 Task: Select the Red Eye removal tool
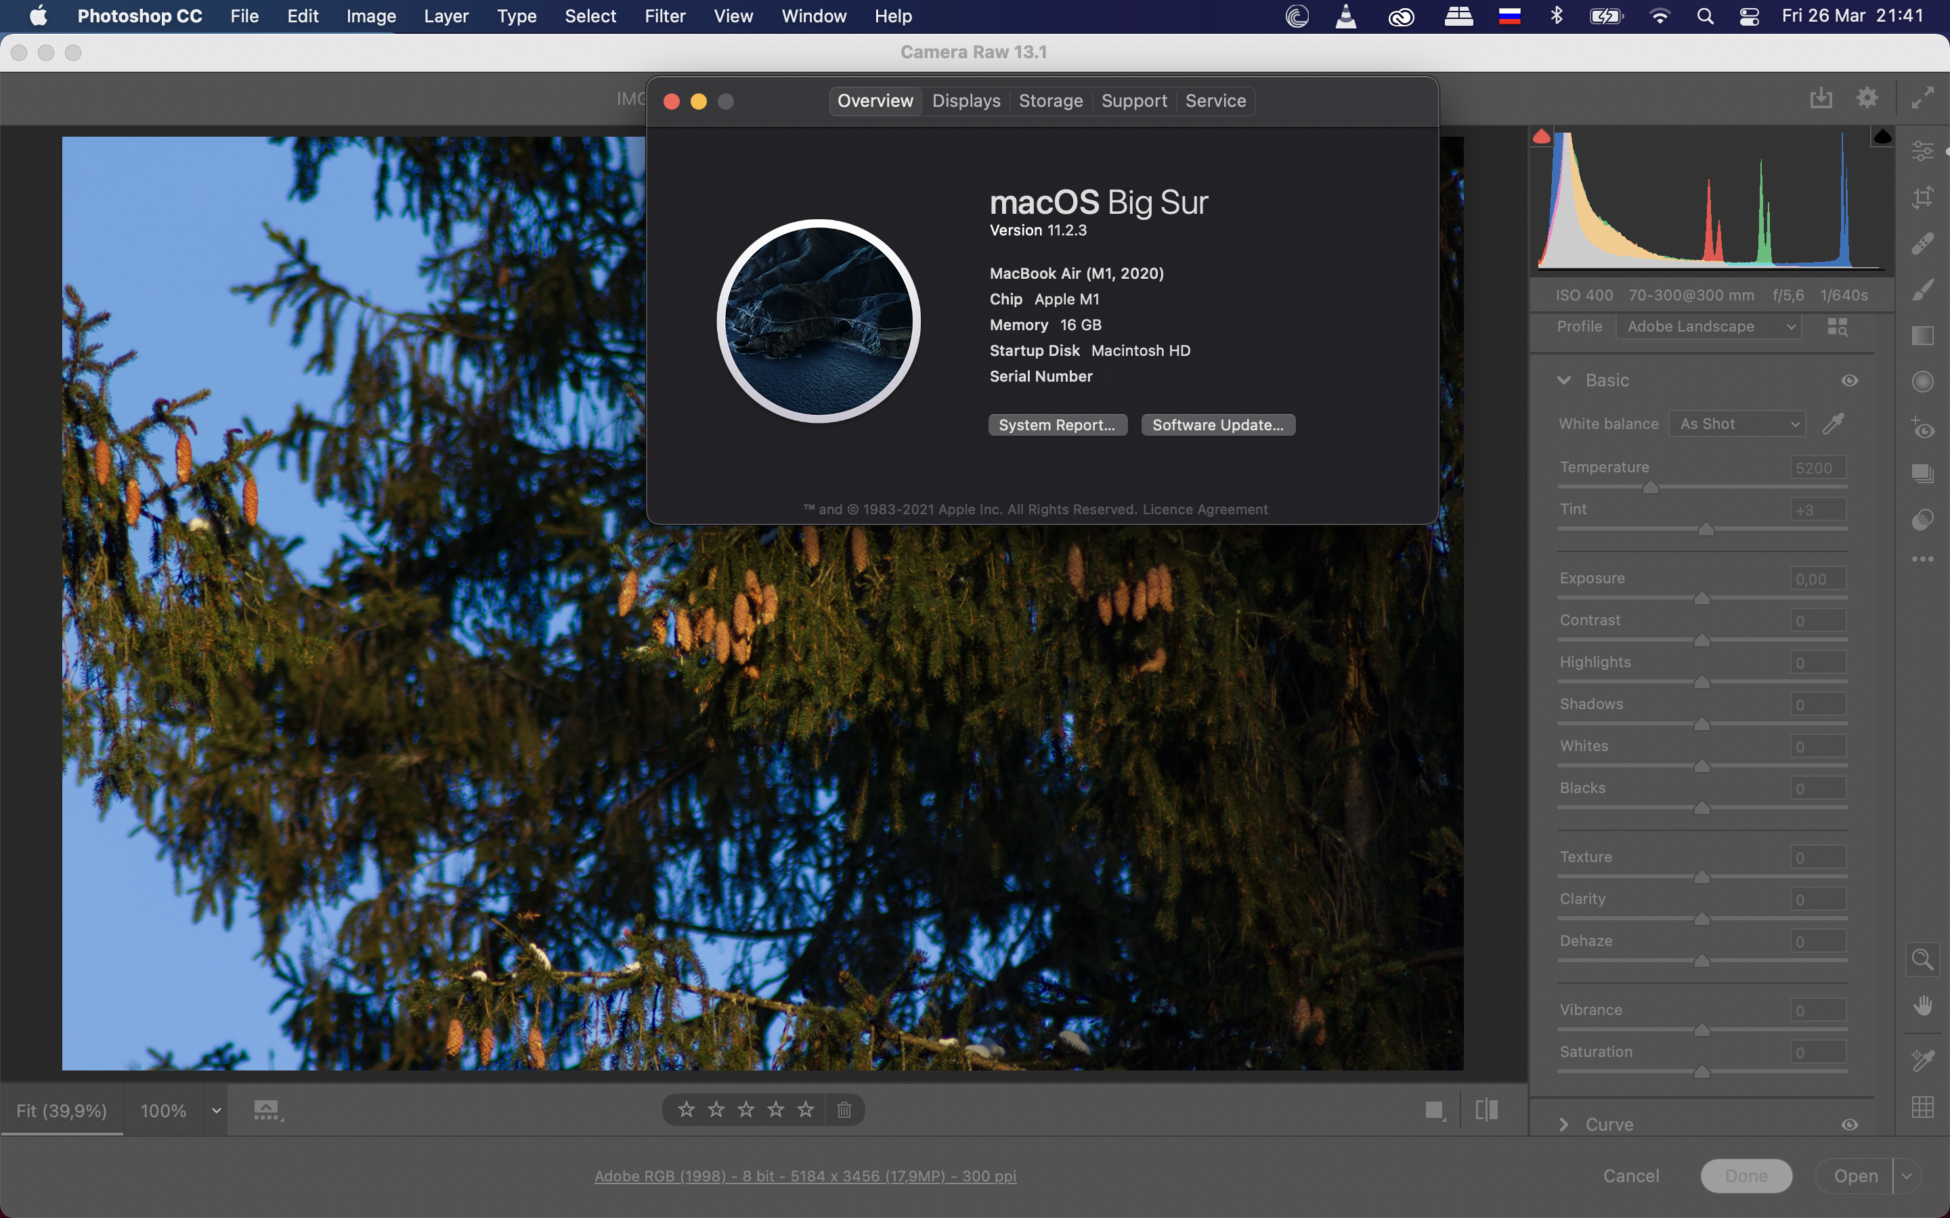[1923, 428]
